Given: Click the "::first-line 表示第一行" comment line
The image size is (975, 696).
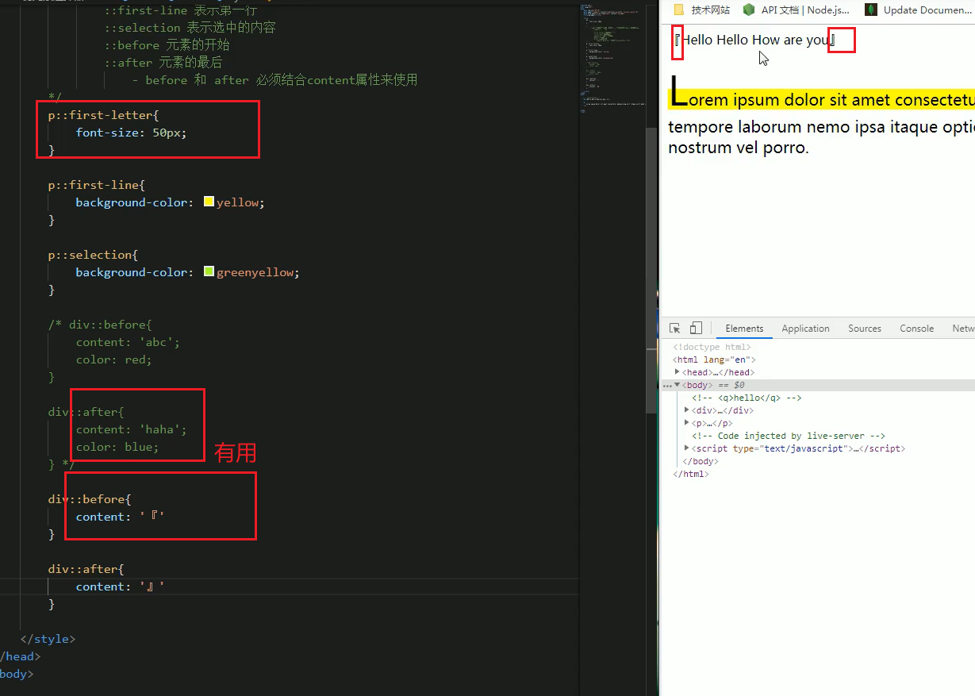Looking at the screenshot, I should (x=180, y=10).
